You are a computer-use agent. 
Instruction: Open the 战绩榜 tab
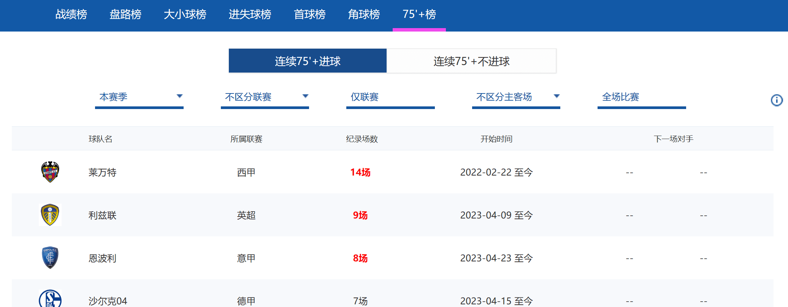(x=71, y=14)
